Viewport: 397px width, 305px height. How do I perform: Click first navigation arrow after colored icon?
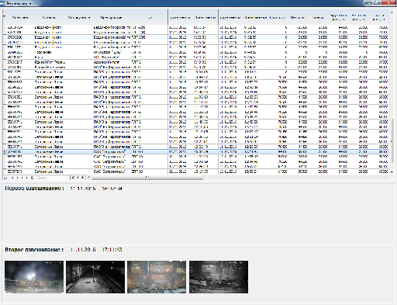tap(12, 178)
